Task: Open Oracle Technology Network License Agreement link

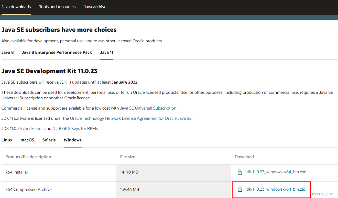Action: [x=131, y=118]
